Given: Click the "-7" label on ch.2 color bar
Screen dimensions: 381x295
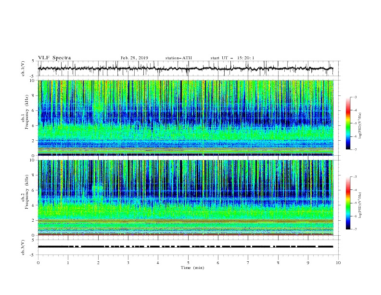Looking at the screenshot, I should [355, 229].
